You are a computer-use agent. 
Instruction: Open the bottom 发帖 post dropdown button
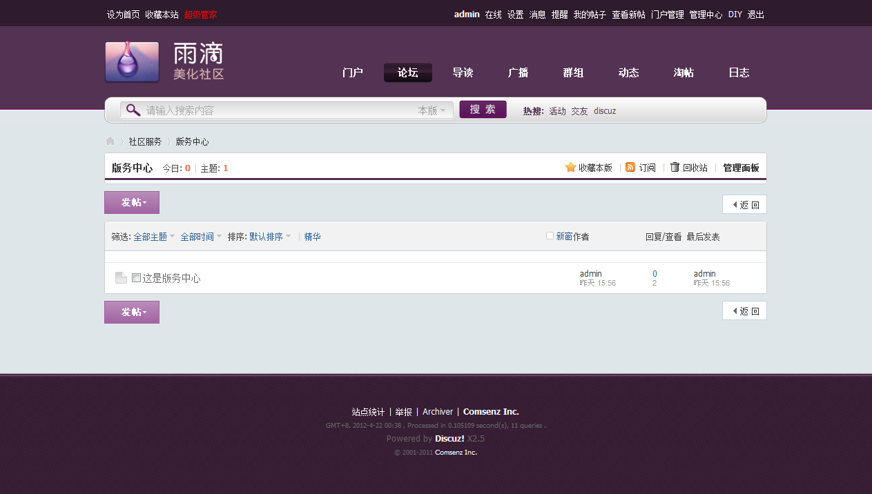pos(132,312)
